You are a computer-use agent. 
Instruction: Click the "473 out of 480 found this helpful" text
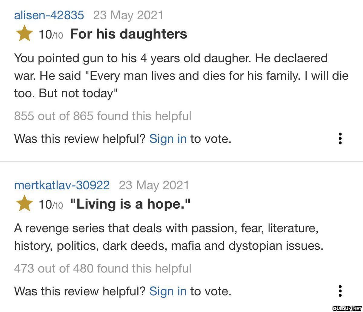point(103,268)
